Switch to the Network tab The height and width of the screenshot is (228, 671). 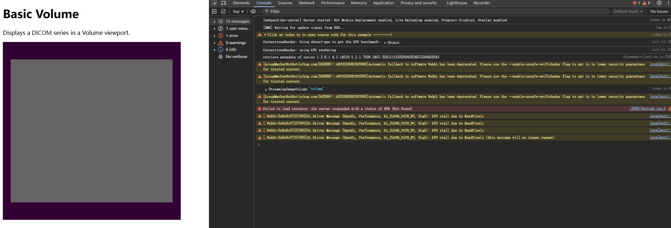[306, 3]
